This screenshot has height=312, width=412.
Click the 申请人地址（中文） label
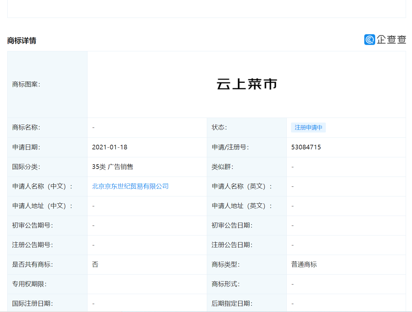tap(42, 206)
